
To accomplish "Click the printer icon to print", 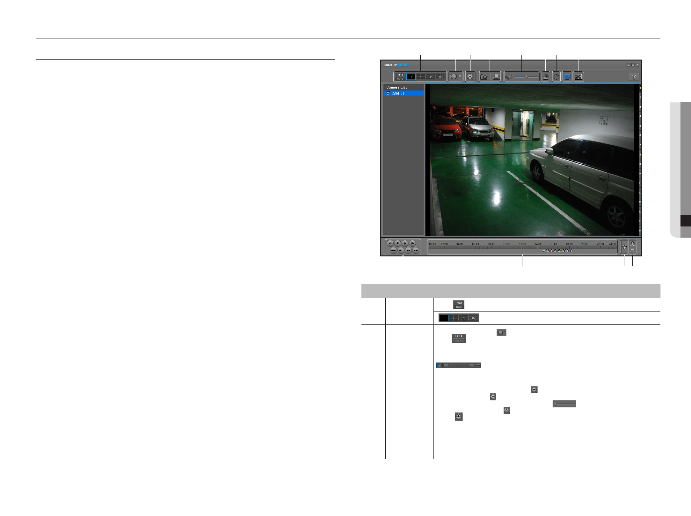I will point(496,77).
